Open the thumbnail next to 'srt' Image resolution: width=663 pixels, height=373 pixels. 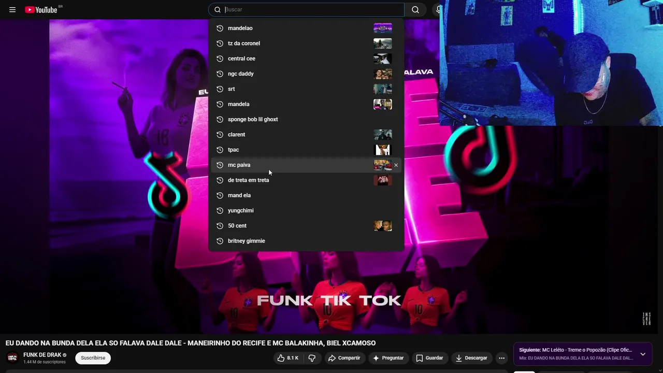383,89
